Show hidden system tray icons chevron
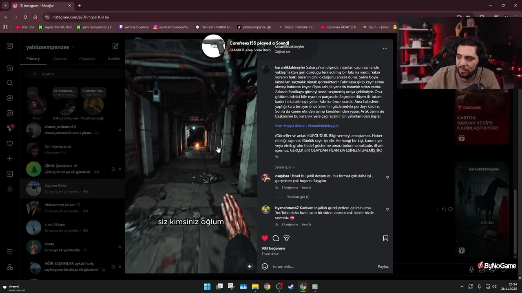Viewport: 522px width, 293px height. click(x=462, y=286)
